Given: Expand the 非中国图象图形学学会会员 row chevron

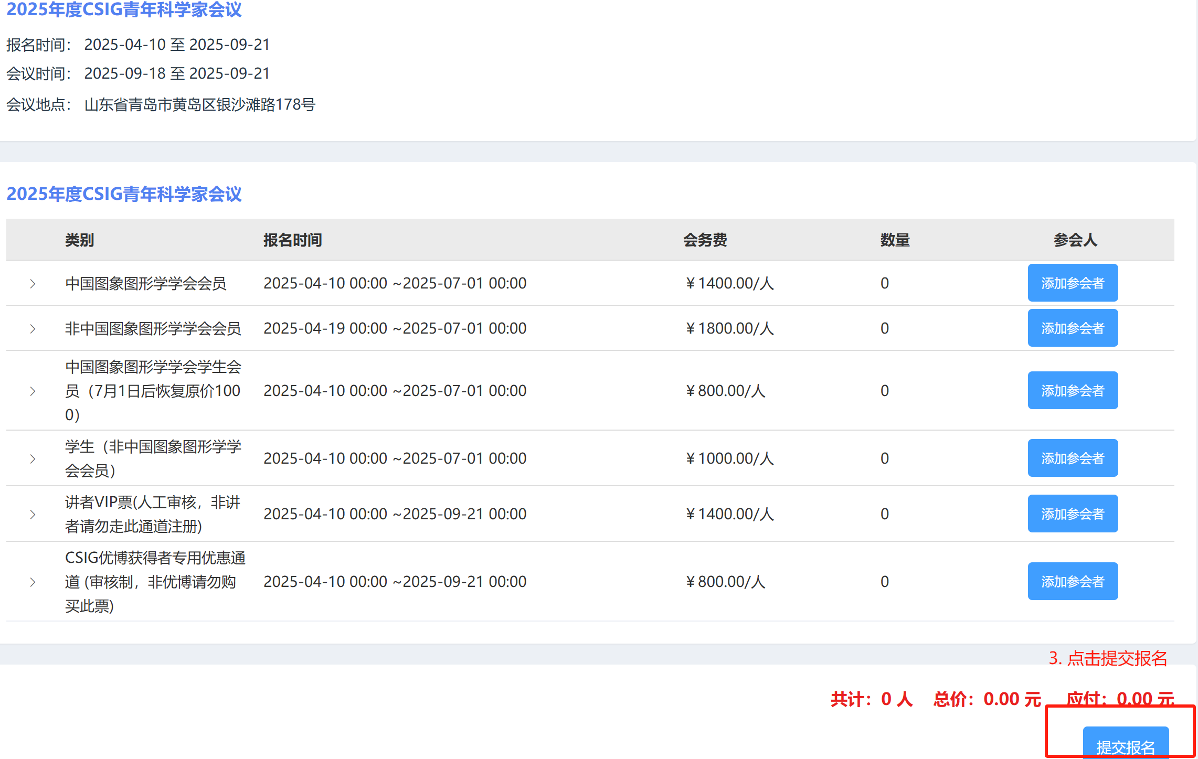Looking at the screenshot, I should [33, 329].
